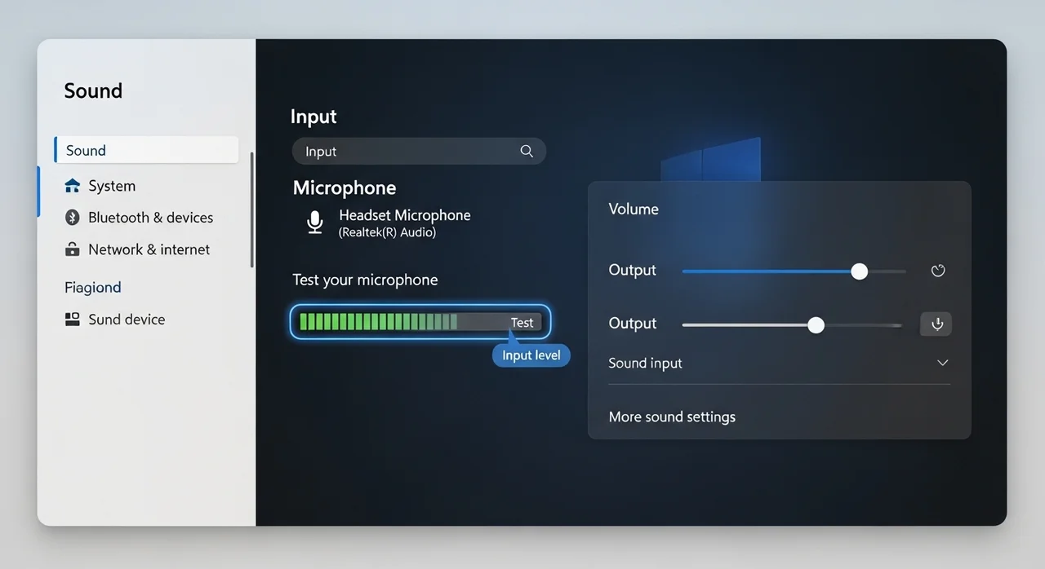Viewport: 1045px width, 569px height.
Task: Click the circular icon beside the blue Output slider
Action: [x=938, y=271]
